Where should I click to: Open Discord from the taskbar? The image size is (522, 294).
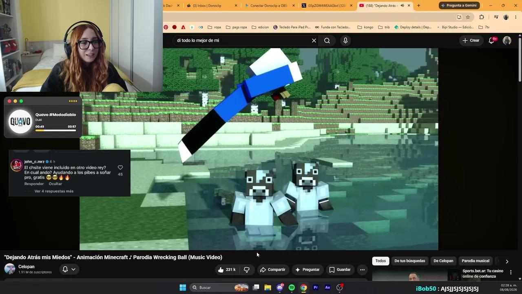(280, 287)
